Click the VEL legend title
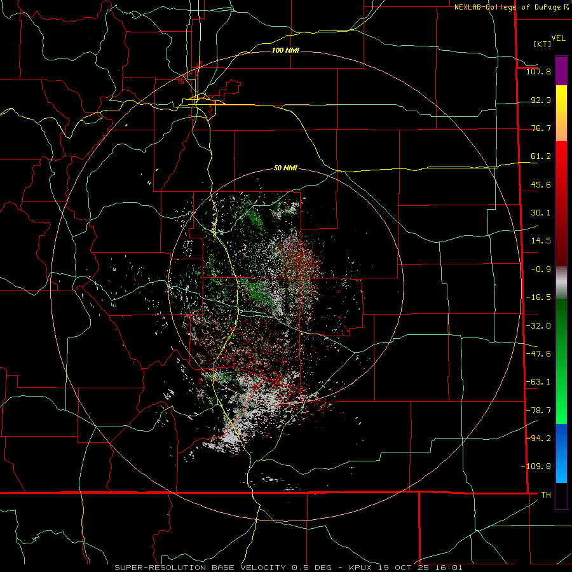Screen dimensions: 572x572 click(559, 38)
